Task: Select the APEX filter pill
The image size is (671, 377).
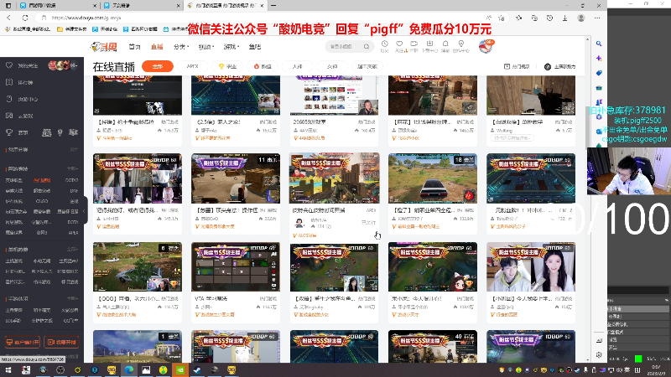Action: 193,66
